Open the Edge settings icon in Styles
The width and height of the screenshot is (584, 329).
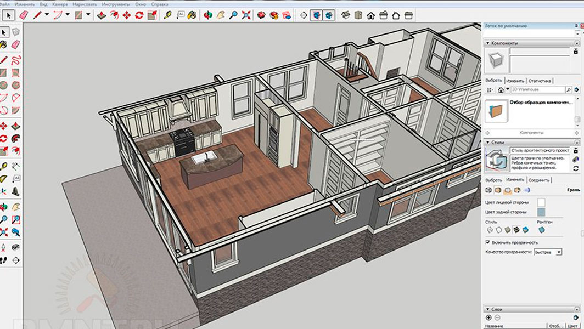click(x=489, y=190)
